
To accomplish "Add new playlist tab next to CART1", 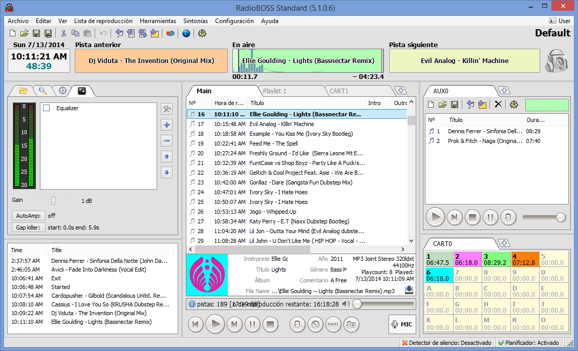I will point(401,90).
